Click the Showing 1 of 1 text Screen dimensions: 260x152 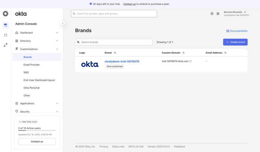[x=165, y=42]
